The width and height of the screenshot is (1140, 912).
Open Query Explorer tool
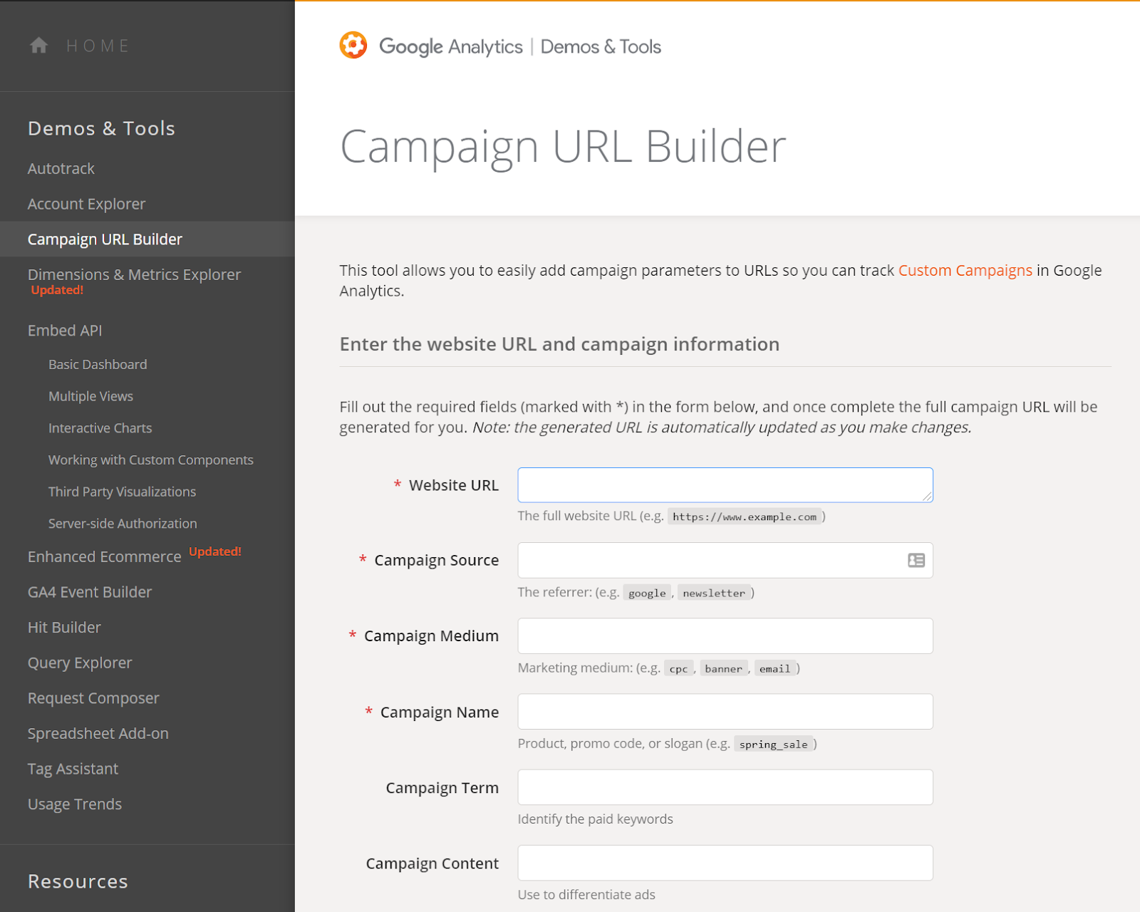pos(80,663)
